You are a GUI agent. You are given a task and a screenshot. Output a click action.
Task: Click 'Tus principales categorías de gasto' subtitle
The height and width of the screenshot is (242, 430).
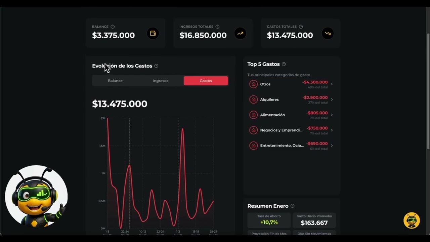278,75
